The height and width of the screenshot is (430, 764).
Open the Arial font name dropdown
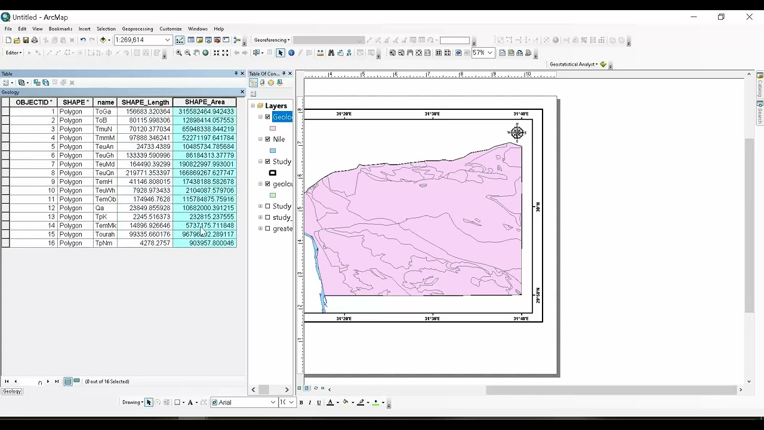(273, 402)
